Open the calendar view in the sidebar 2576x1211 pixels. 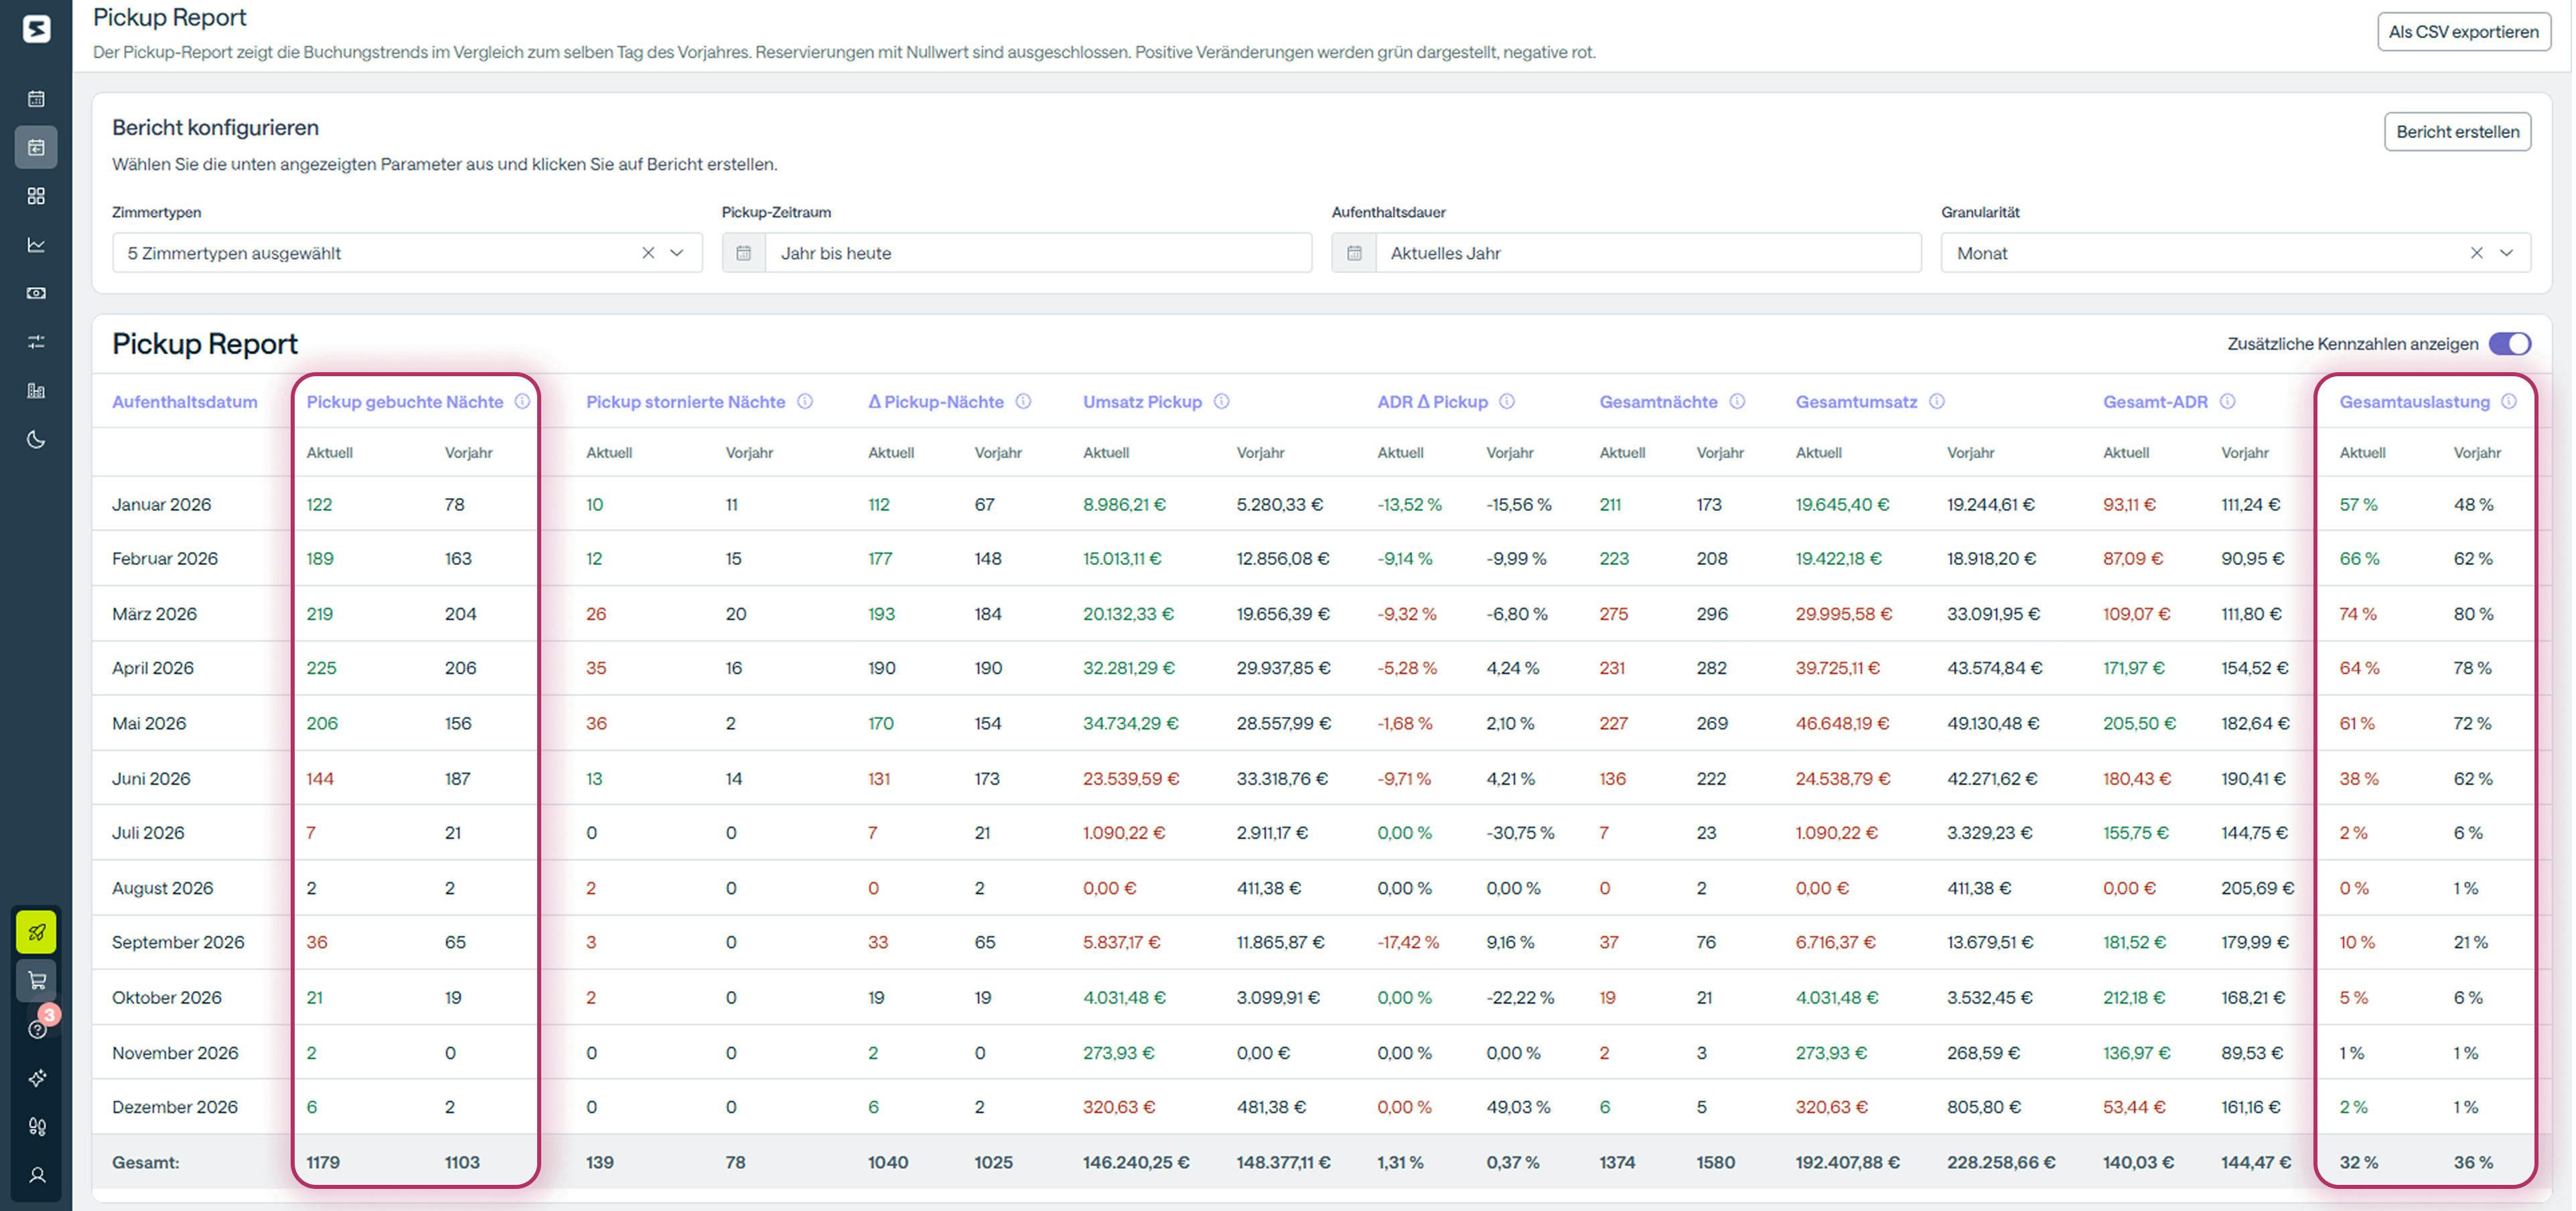pos(36,98)
